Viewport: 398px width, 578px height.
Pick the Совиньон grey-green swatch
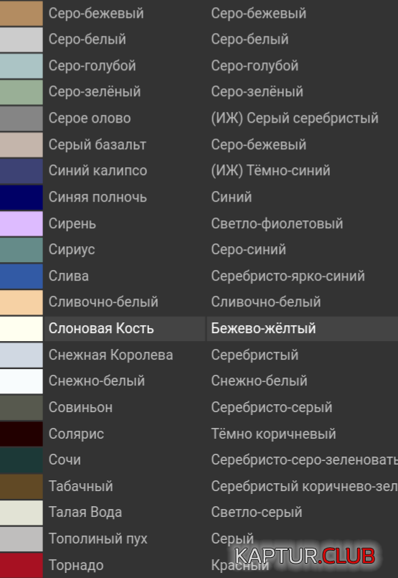(22, 407)
